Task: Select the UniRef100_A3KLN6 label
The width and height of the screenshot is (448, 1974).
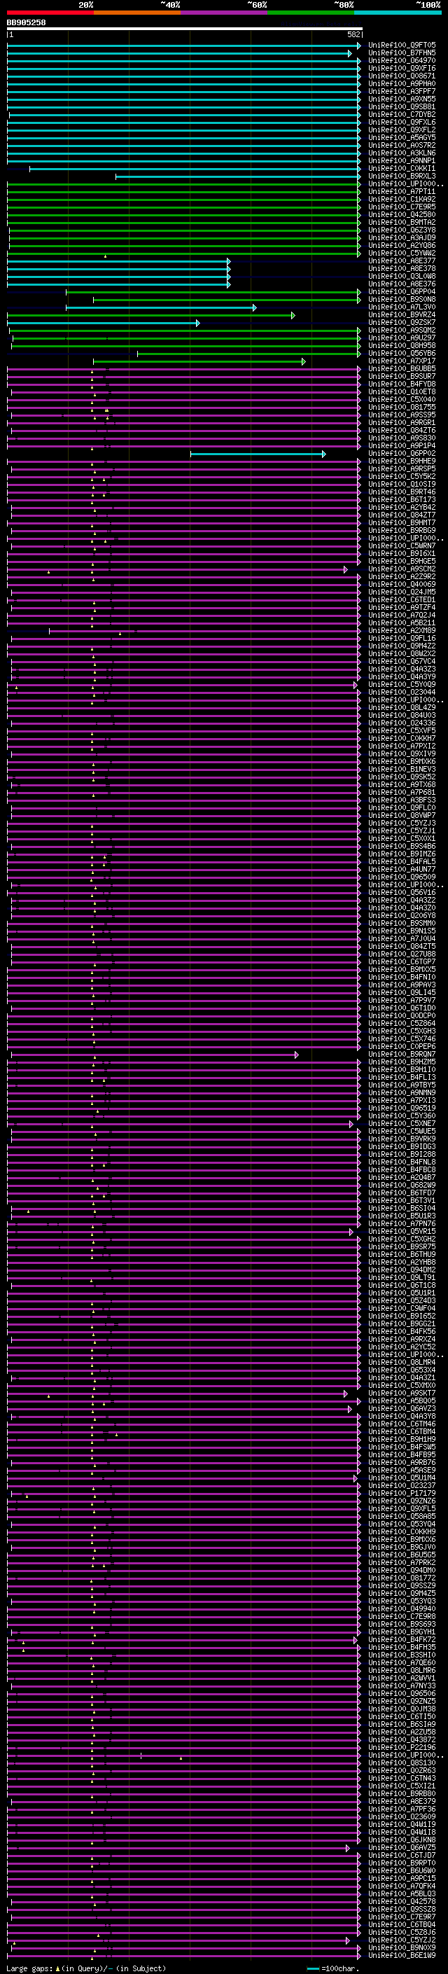Action: pyautogui.click(x=402, y=153)
